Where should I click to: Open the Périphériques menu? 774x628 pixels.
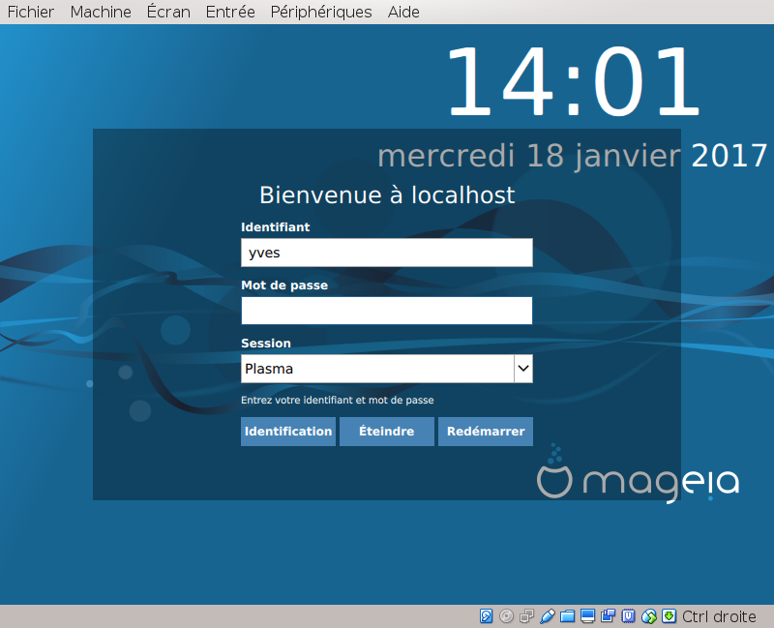(321, 12)
